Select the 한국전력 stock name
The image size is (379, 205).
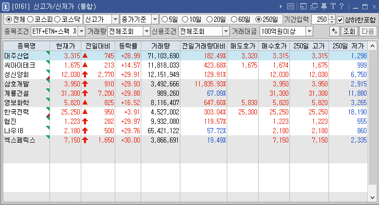[x=17, y=112]
